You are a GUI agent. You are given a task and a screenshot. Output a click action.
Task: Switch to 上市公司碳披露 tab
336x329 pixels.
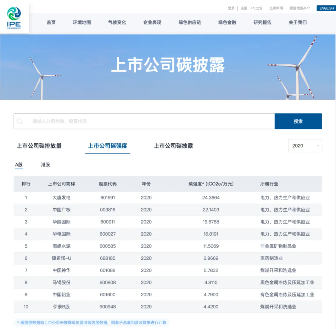pyautogui.click(x=173, y=146)
